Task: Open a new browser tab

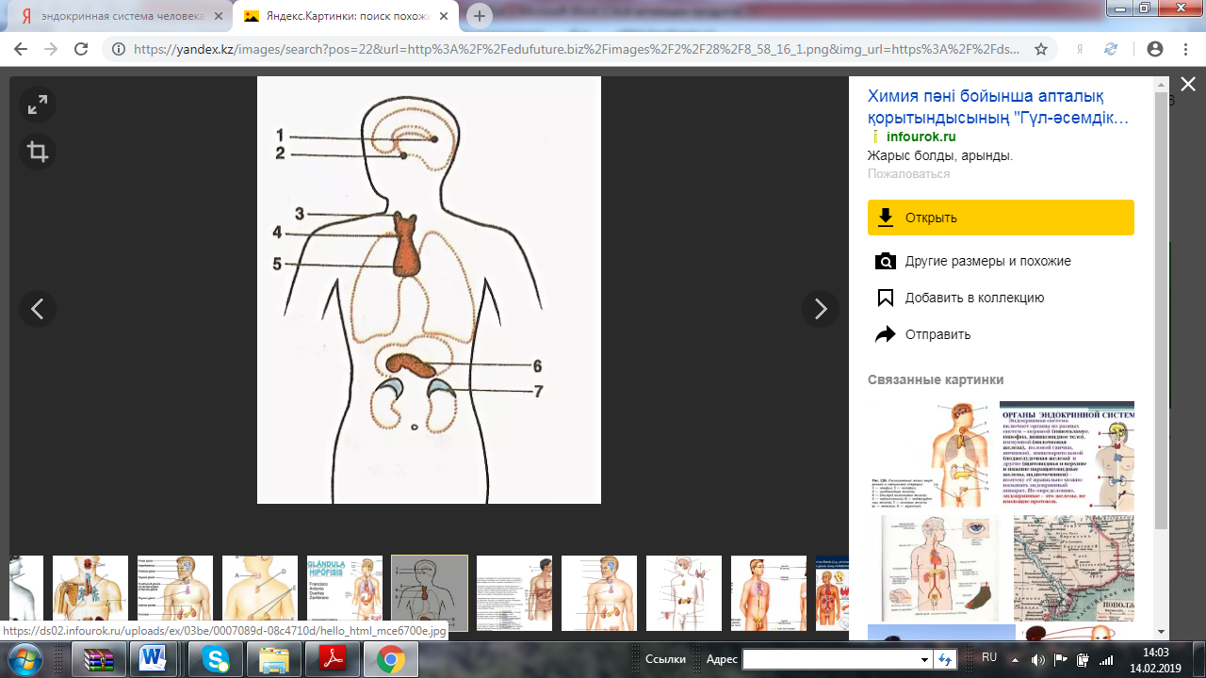Action: pos(480,16)
